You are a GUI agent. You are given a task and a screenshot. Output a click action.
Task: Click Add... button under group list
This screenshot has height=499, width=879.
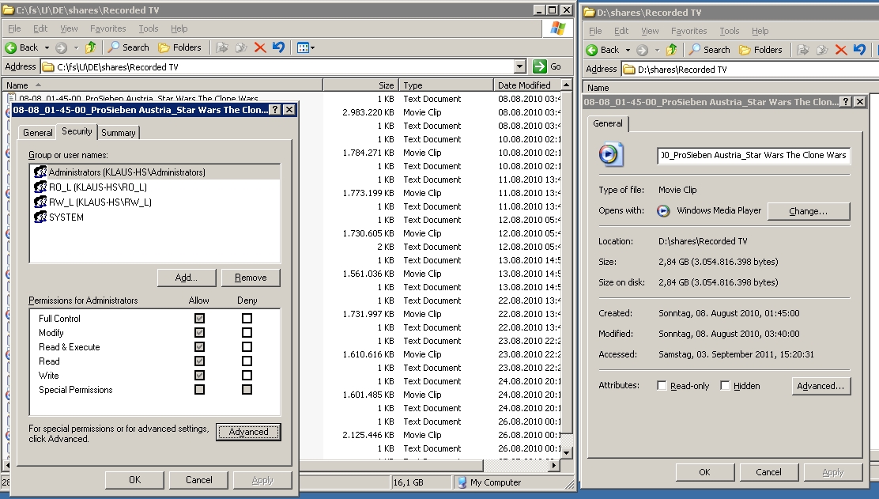pyautogui.click(x=186, y=278)
